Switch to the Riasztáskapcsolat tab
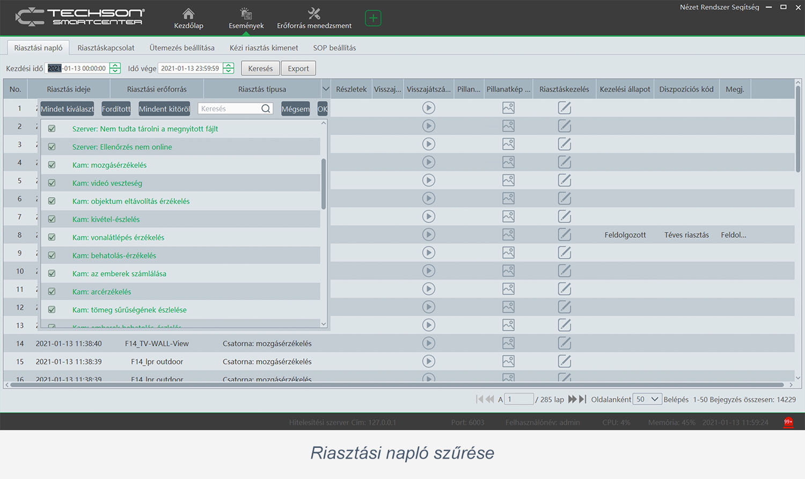The height and width of the screenshot is (479, 805). tap(106, 47)
